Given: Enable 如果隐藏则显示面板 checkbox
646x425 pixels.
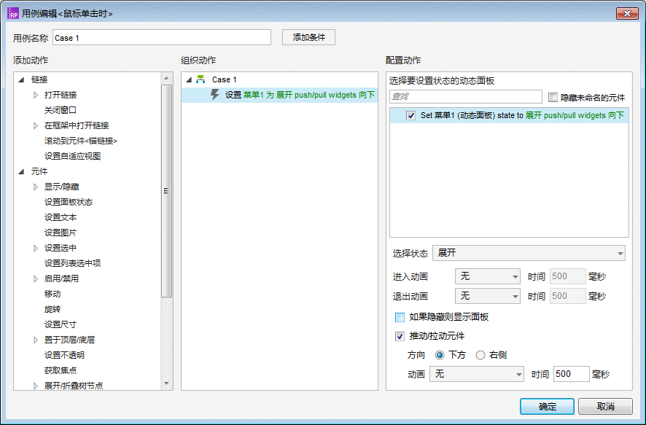Looking at the screenshot, I should click(400, 317).
